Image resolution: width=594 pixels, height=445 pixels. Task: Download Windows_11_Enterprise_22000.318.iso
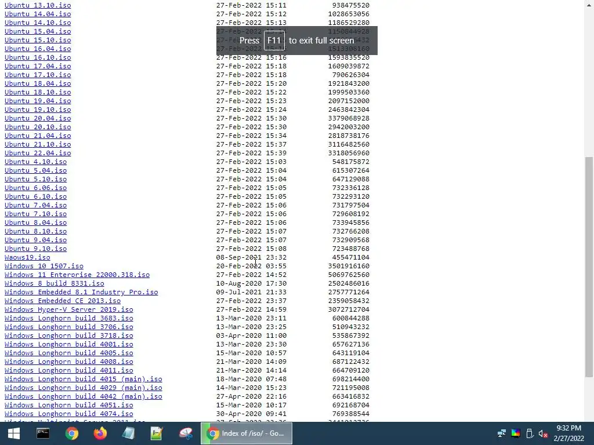[x=77, y=275]
